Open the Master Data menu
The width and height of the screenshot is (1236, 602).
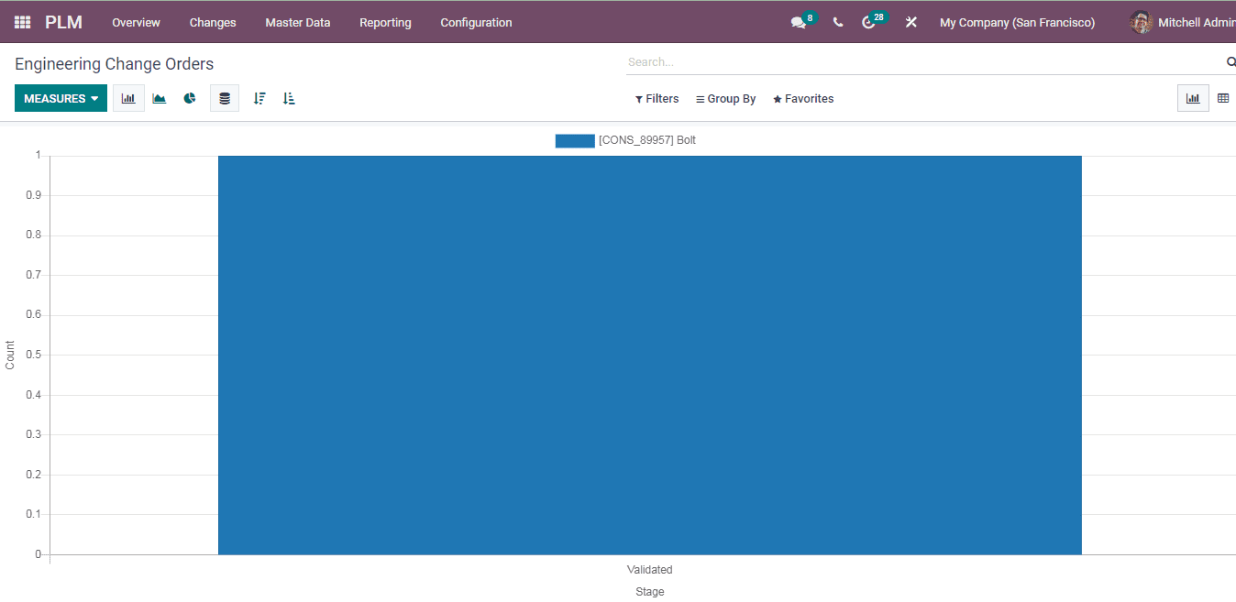[297, 22]
